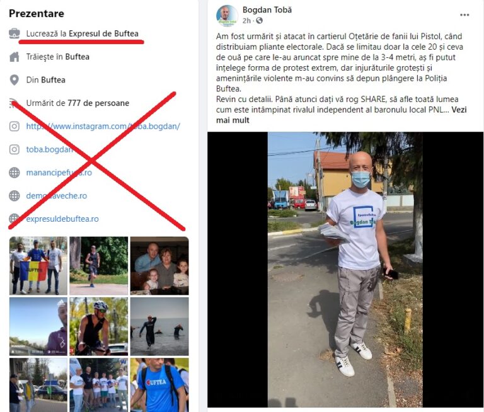Expand post text with Vezi mai mult
Image resolution: width=484 pixels, height=412 pixels.
[341, 115]
